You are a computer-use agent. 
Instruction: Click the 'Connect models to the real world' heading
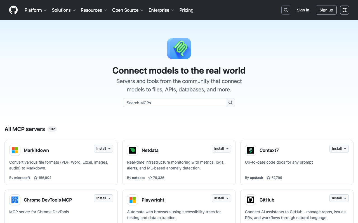179,71
